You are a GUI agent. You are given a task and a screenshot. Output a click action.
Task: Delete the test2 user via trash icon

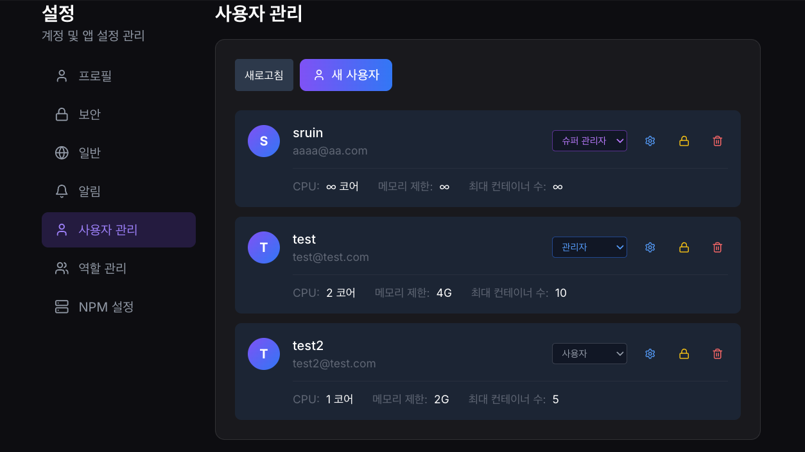[x=717, y=353]
